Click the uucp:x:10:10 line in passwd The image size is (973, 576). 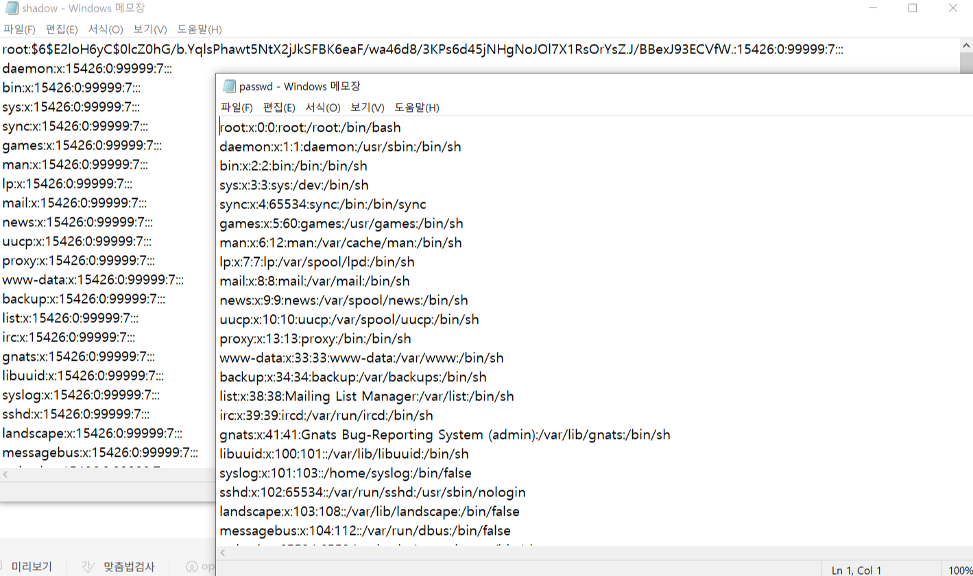(x=349, y=320)
